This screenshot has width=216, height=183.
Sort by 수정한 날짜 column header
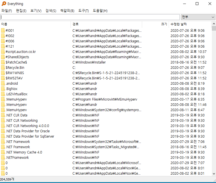click(x=190, y=24)
